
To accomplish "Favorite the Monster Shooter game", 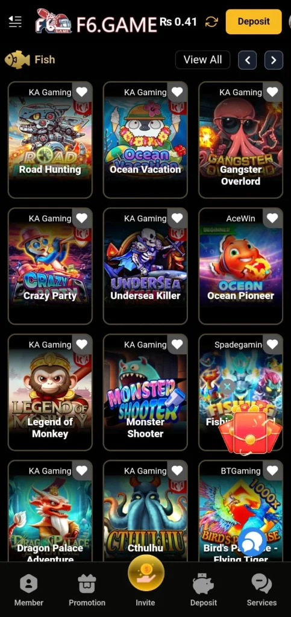I will pos(177,344).
